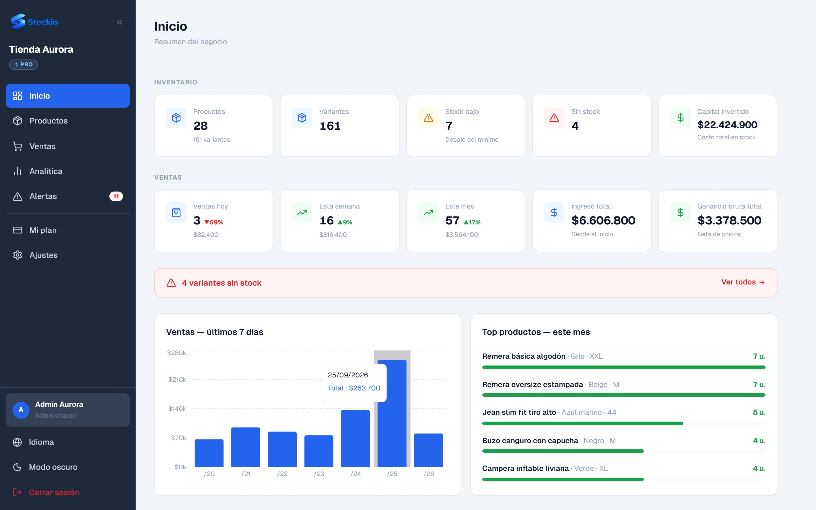Click the Capital invertido dollar icon
Screen dimensions: 816x510
pyautogui.click(x=681, y=118)
